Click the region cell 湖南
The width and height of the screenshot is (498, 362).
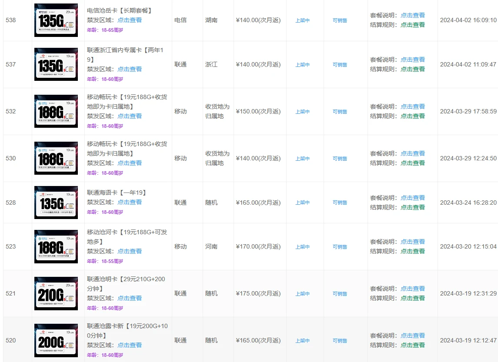[211, 20]
